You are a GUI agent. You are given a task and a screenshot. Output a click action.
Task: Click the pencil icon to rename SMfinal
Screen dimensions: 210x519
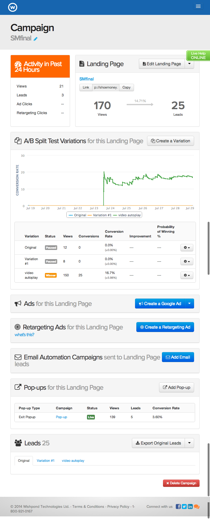(x=36, y=39)
